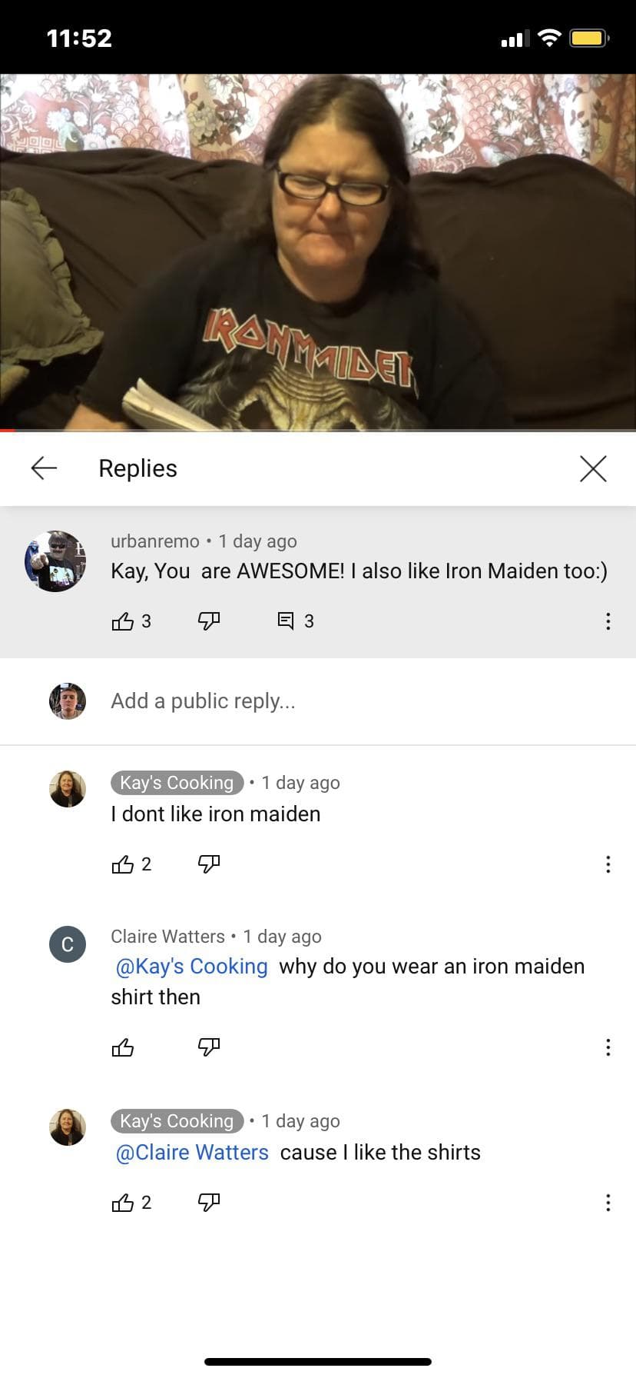Screen dimensions: 636x1378
Task: Like urbanremo's comment with thumbs up
Action: [123, 621]
